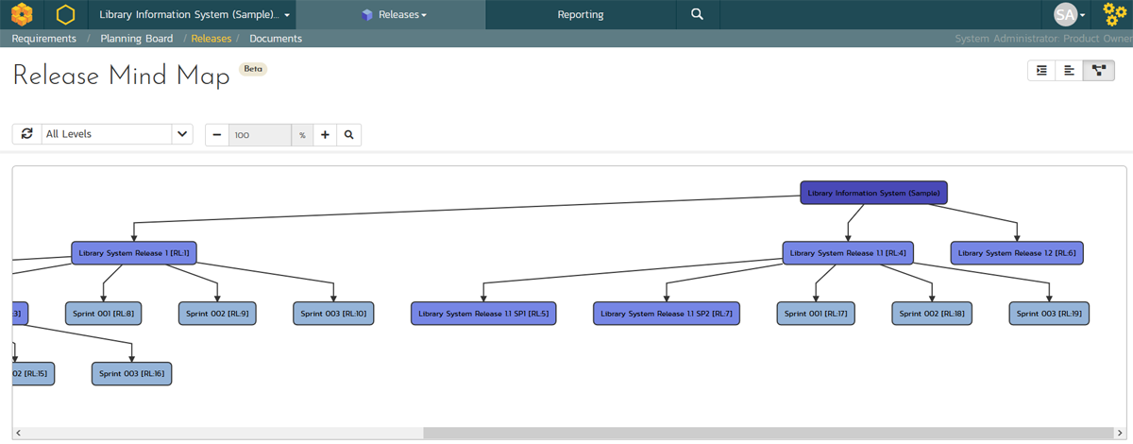Expand the All Levels dropdown
Viewport: 1133px width, 444px height.
pyautogui.click(x=182, y=134)
